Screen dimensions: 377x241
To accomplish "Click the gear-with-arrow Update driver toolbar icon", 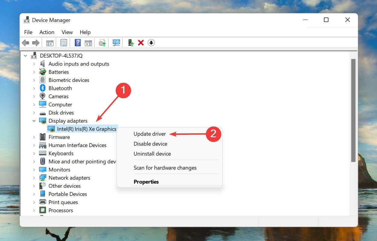I will (x=103, y=43).
